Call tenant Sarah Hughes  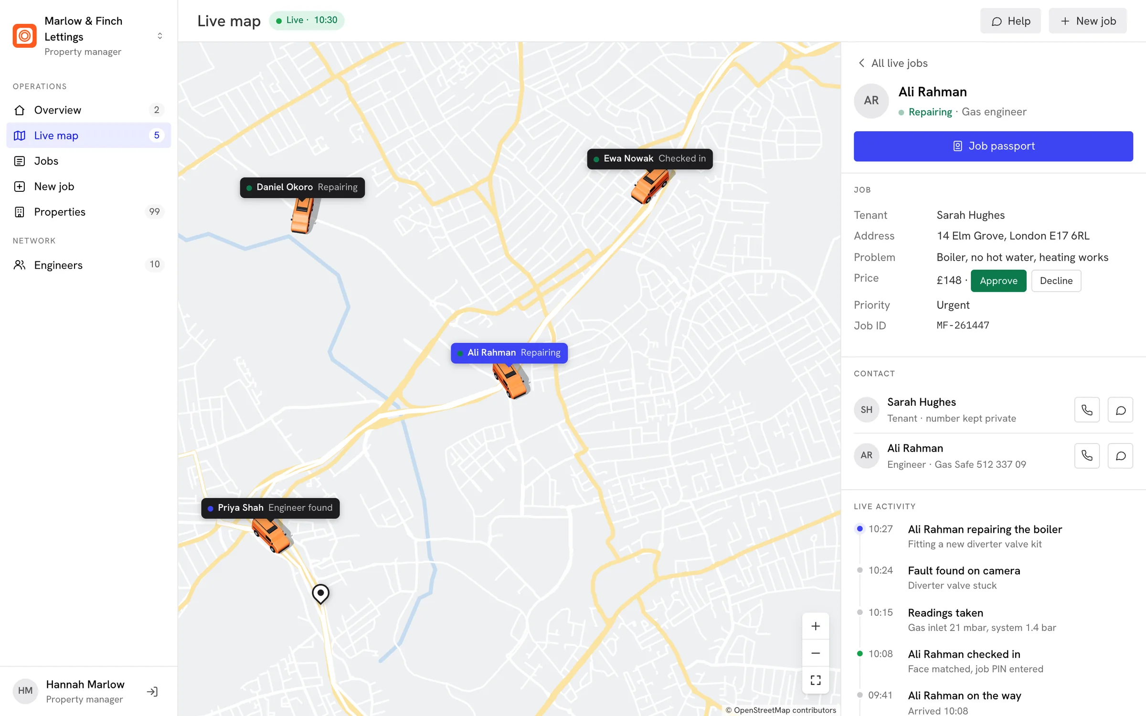coord(1087,410)
